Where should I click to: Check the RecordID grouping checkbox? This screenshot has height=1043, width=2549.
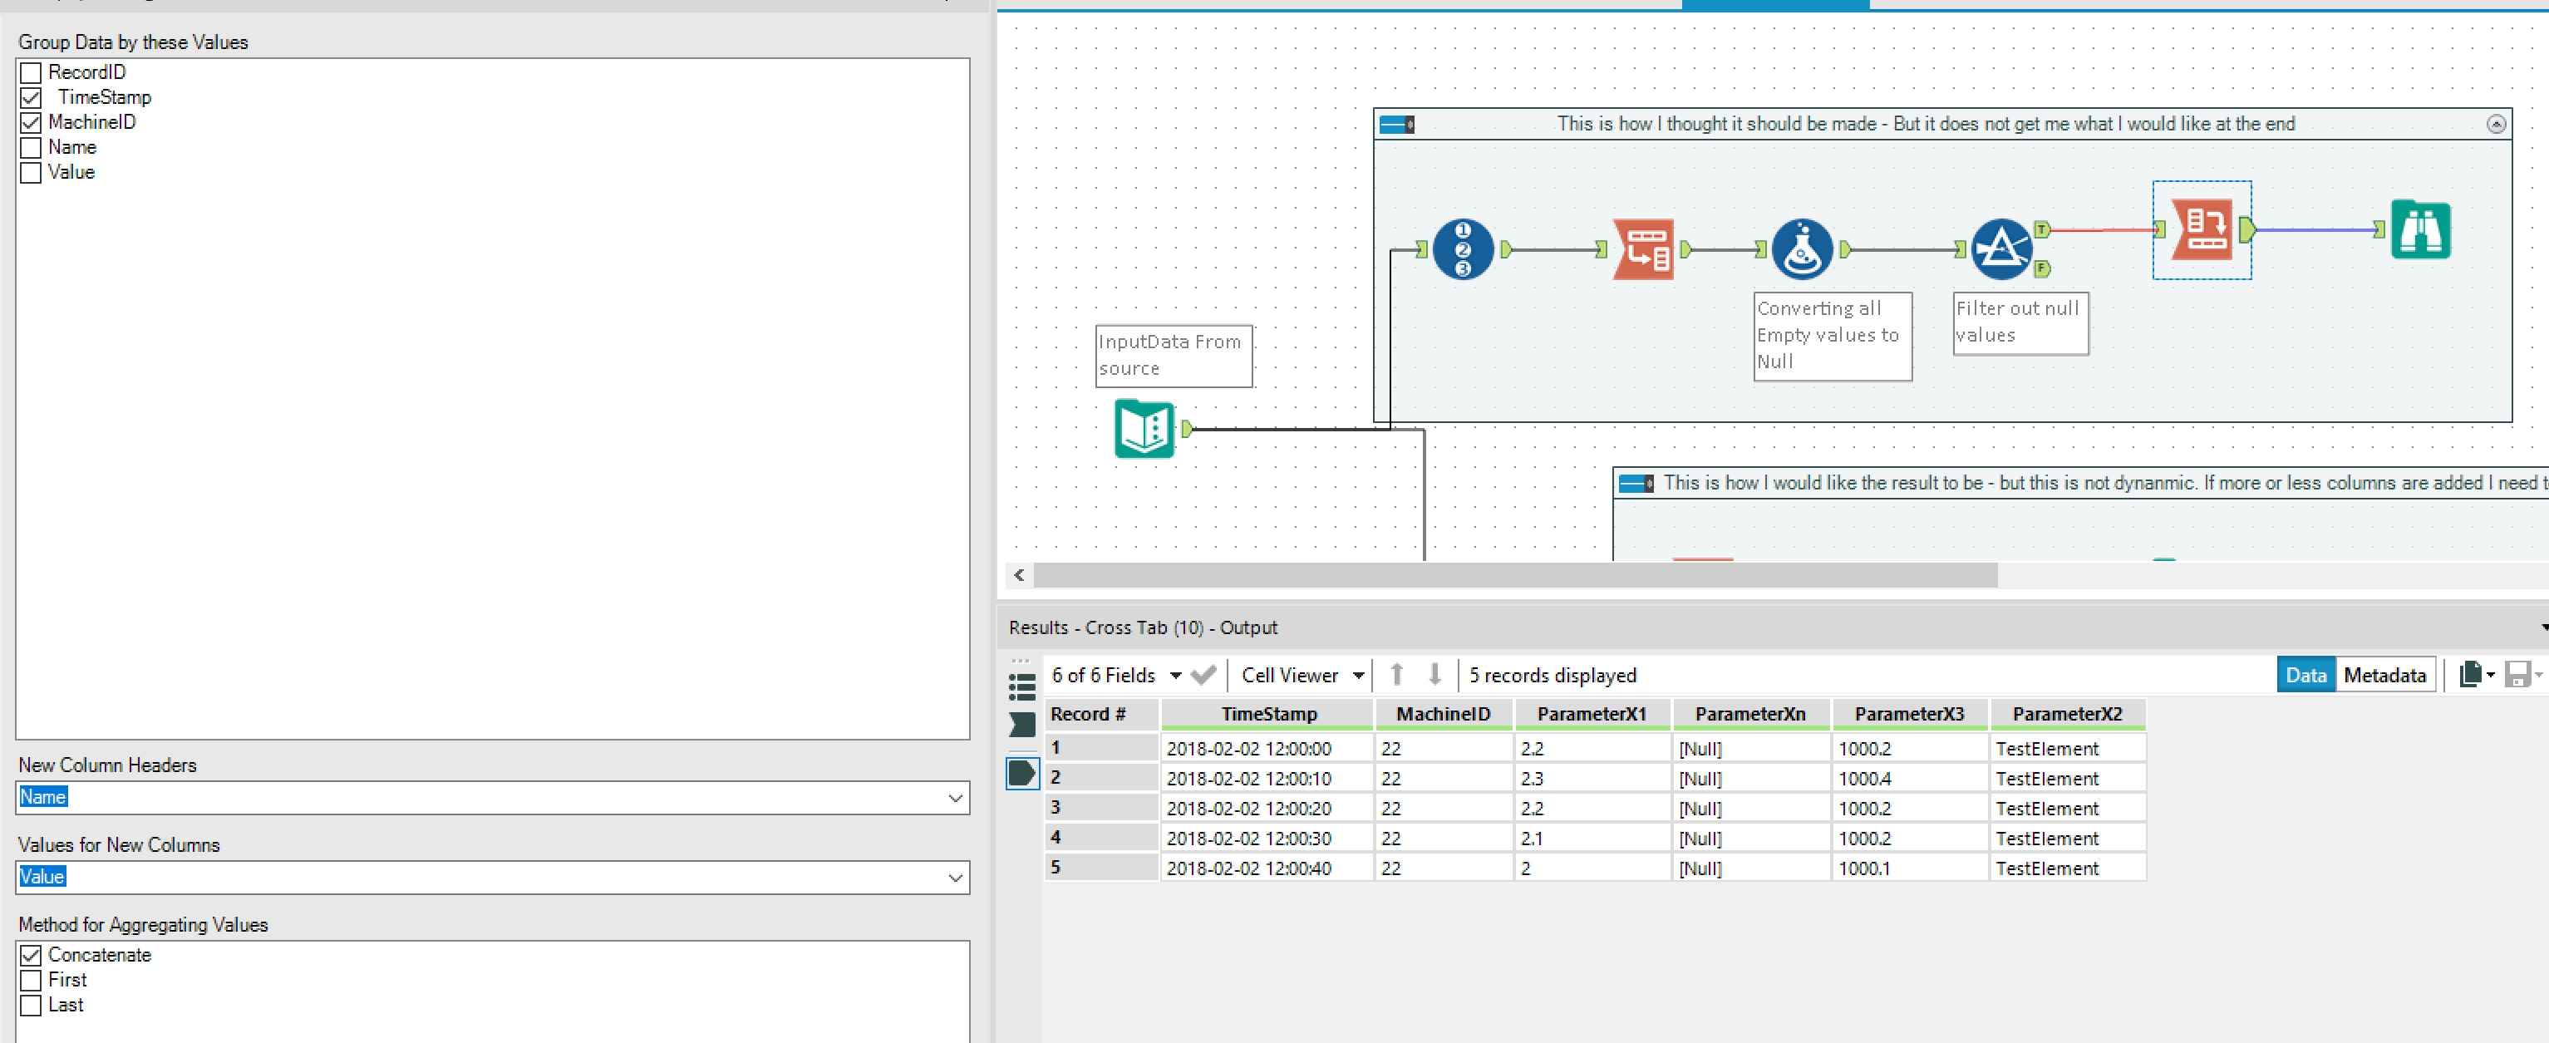click(31, 72)
